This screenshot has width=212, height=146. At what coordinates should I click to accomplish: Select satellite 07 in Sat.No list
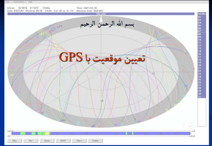coord(202,31)
